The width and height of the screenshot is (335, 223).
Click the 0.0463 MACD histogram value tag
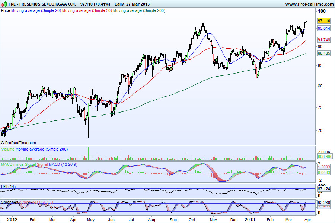coord(324,172)
